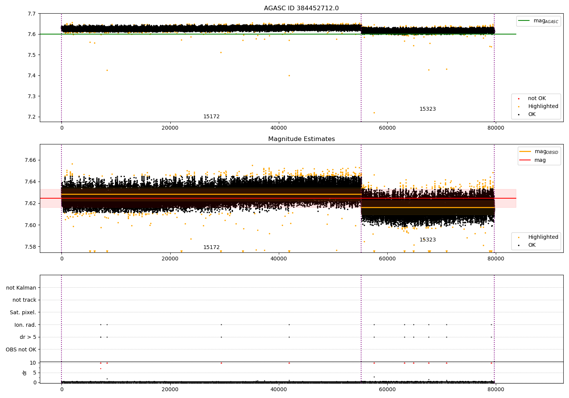Screen dimensions: 569x398
Task: Click obsid label '15323' in Magnitude Estimates plot
Action: tap(428, 240)
